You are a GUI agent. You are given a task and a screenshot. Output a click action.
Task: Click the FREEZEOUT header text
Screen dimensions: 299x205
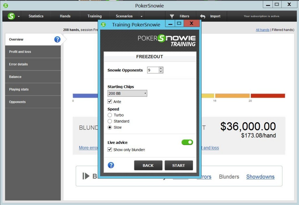(x=150, y=57)
